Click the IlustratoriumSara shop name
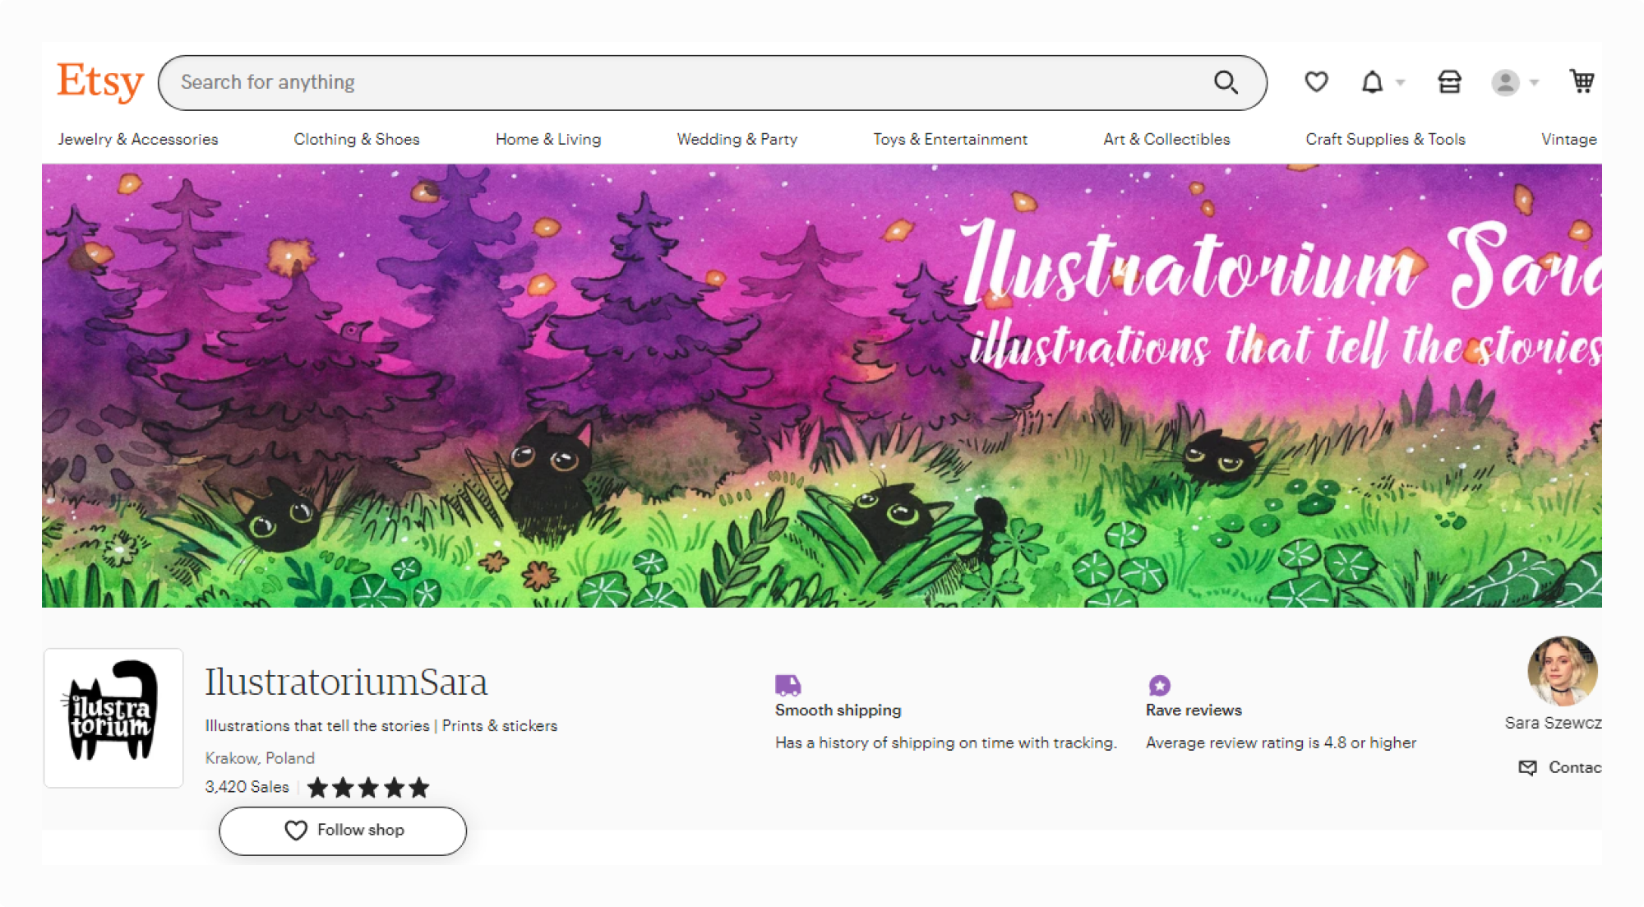1644x907 pixels. coord(346,682)
